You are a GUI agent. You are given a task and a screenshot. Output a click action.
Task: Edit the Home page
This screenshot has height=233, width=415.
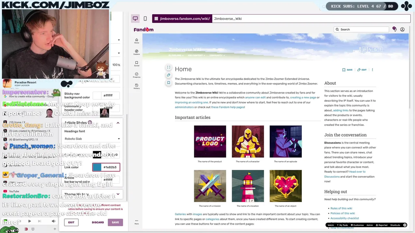point(362,70)
